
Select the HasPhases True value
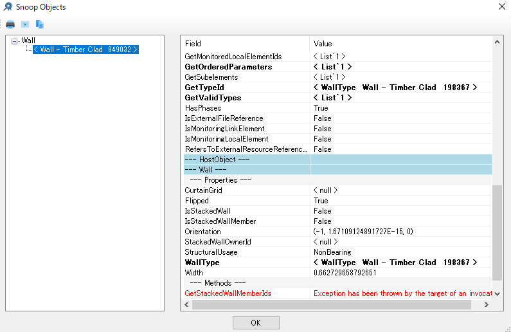[321, 108]
